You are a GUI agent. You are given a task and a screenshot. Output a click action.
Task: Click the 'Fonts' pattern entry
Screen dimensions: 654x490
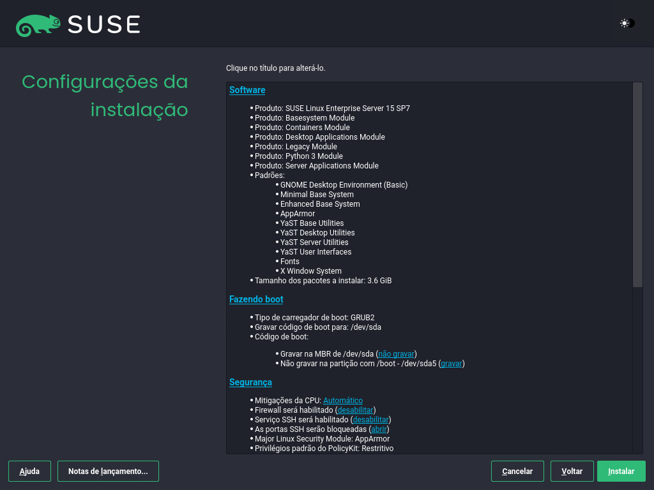pos(290,262)
